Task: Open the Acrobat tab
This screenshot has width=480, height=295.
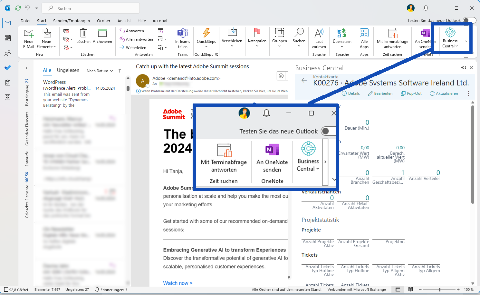Action: (160, 21)
